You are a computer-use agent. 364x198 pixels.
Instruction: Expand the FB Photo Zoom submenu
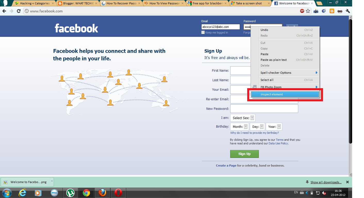[289, 87]
